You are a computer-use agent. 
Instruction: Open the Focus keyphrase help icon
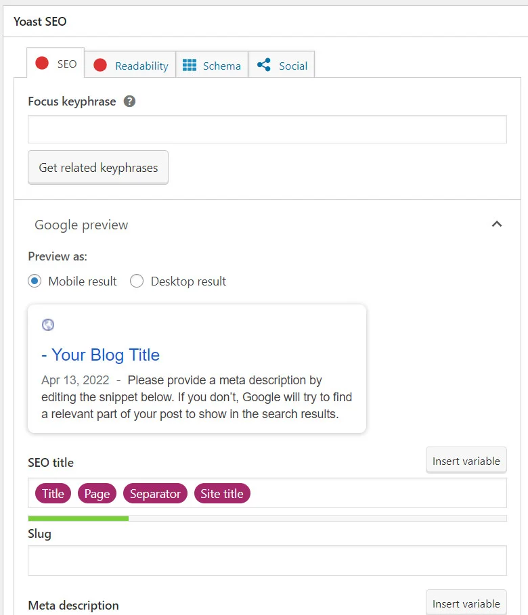pos(130,100)
